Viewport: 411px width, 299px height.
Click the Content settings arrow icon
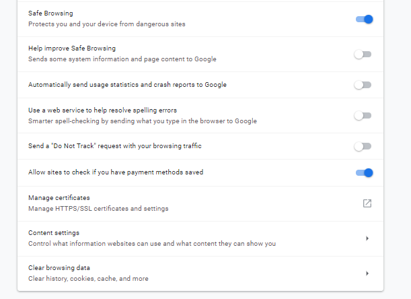[367, 238]
